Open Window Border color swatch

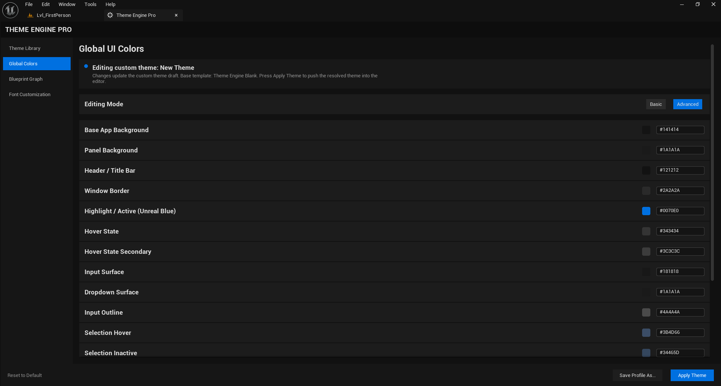point(646,191)
